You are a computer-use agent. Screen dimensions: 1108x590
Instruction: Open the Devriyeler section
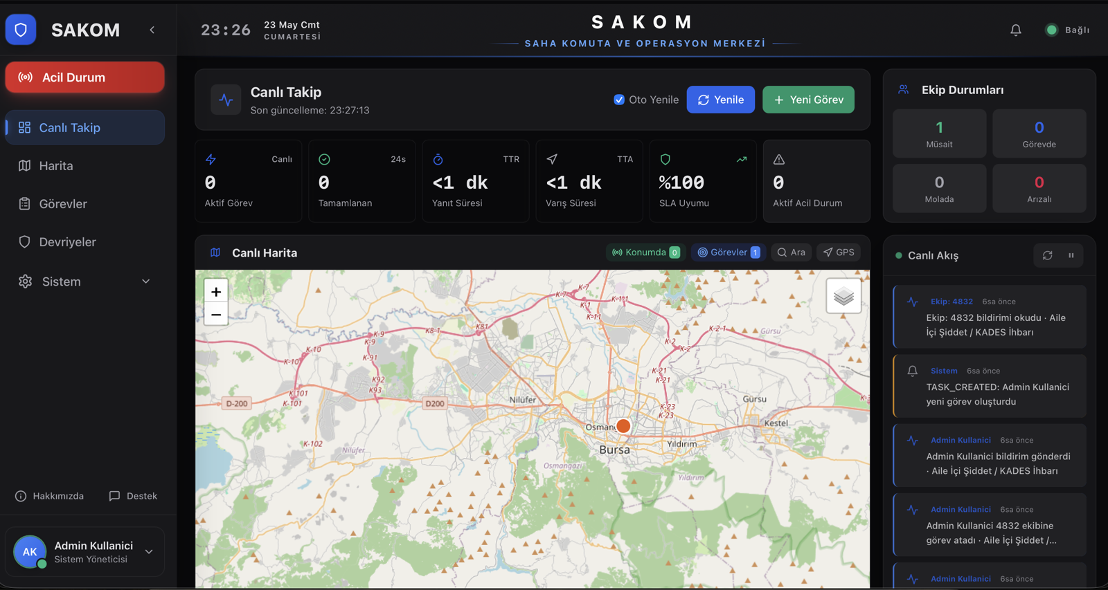84,241
